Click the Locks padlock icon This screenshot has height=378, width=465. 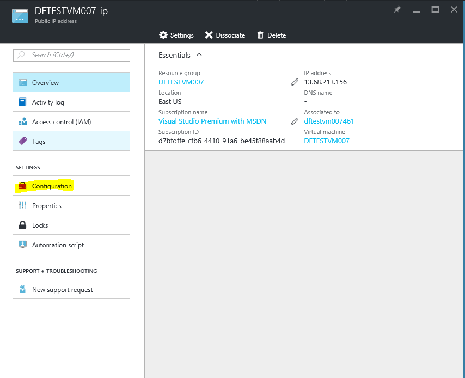tap(22, 225)
